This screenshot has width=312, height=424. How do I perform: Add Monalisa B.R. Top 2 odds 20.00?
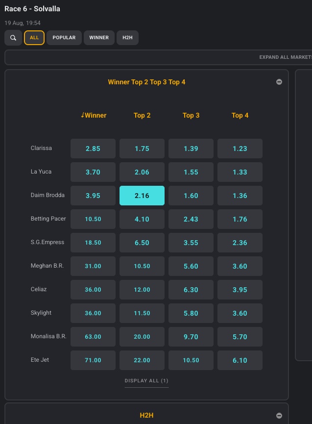click(142, 337)
